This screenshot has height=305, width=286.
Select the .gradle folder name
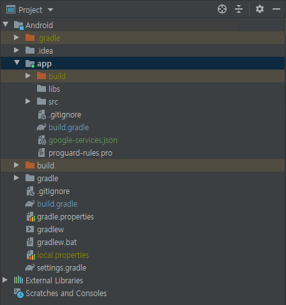tap(49, 38)
